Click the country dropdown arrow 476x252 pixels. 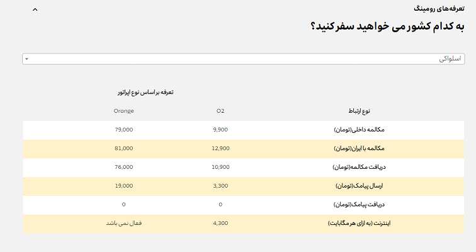click(26, 59)
